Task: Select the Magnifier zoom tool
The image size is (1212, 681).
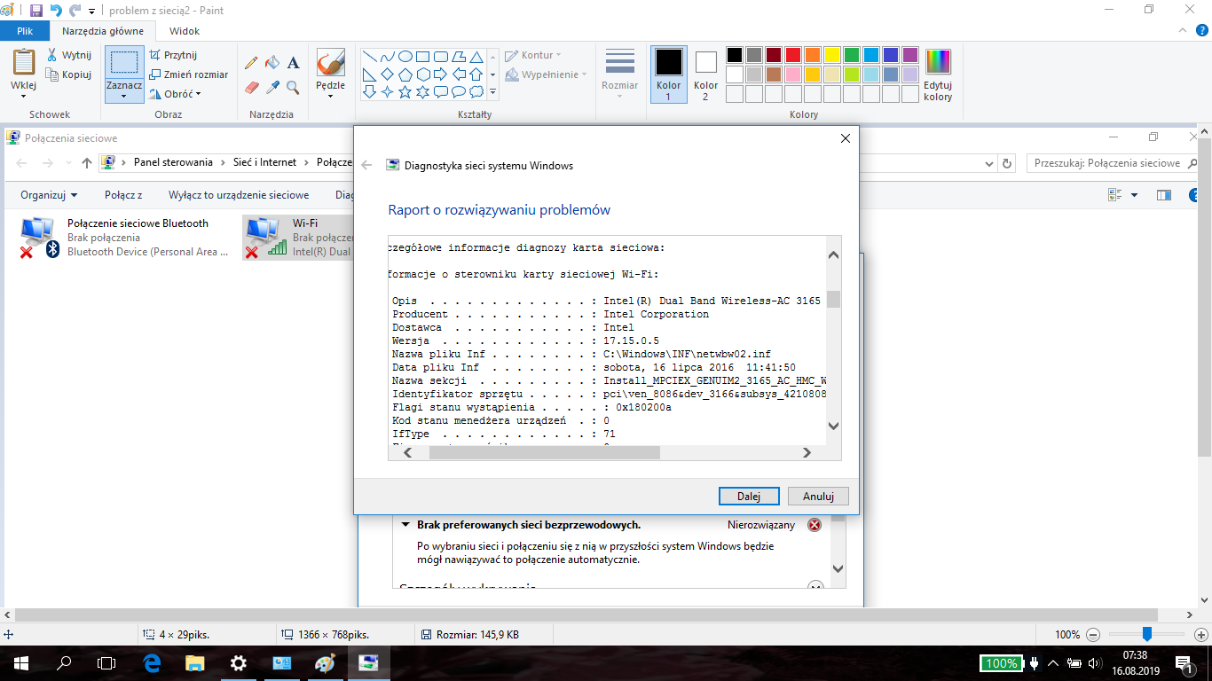Action: pos(293,87)
